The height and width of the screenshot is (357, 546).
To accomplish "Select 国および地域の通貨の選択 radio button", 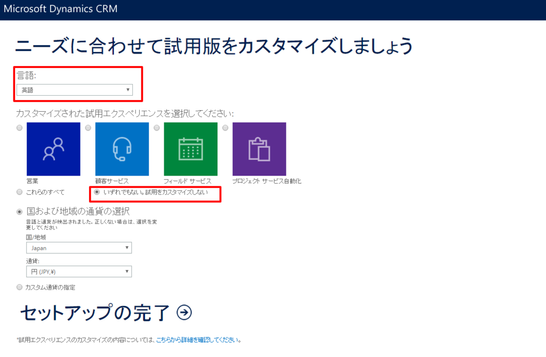I will pos(20,212).
